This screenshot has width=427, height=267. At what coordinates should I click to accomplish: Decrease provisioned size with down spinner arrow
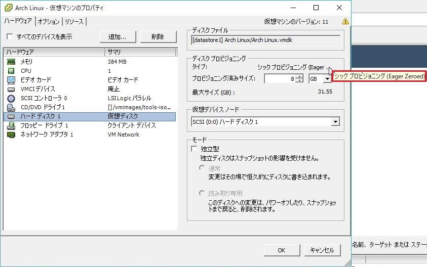(299, 81)
